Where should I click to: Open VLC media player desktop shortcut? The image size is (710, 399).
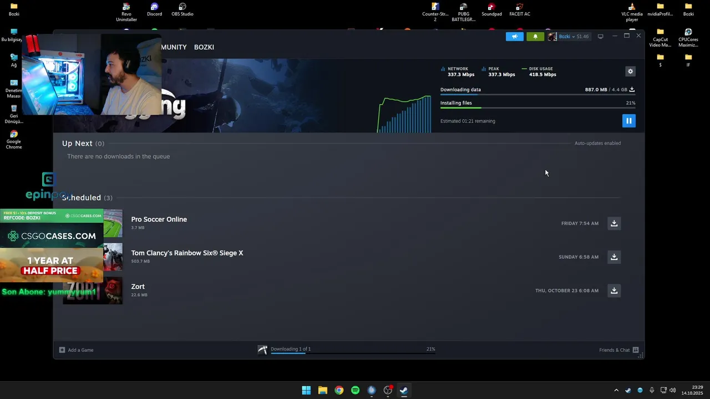coord(632,12)
